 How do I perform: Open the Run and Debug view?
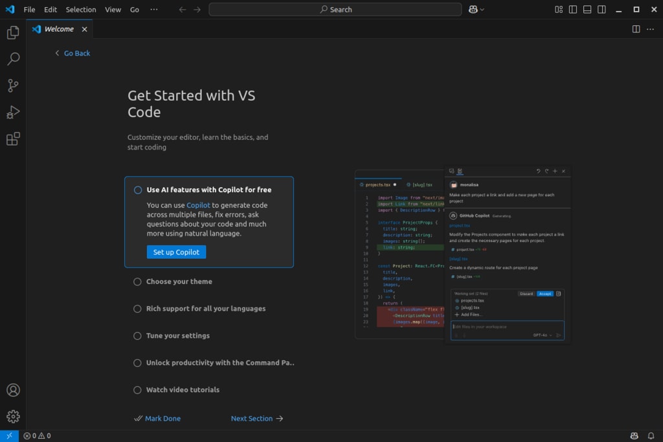(x=13, y=113)
